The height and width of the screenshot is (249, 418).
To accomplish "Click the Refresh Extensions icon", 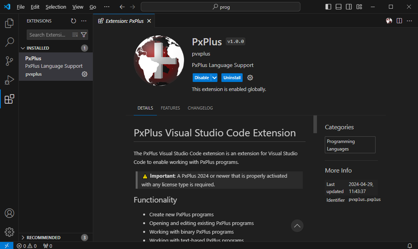I will pos(73,21).
